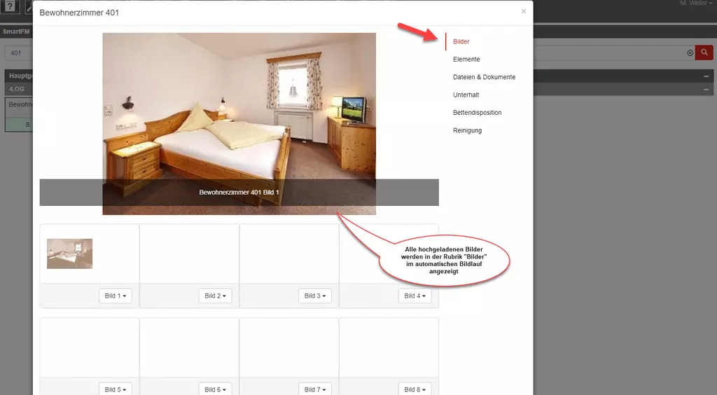Click the help question mark icon
Screen dimensions: 717x395
tap(10, 6)
